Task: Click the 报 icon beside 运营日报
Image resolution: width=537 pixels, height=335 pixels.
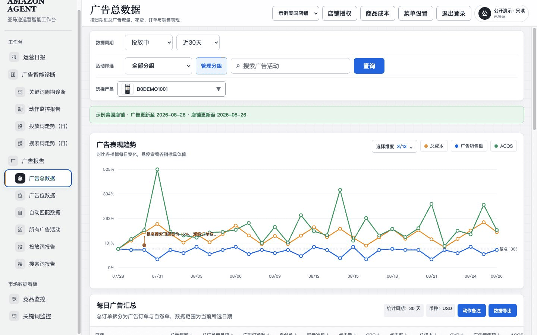Action: point(14,57)
